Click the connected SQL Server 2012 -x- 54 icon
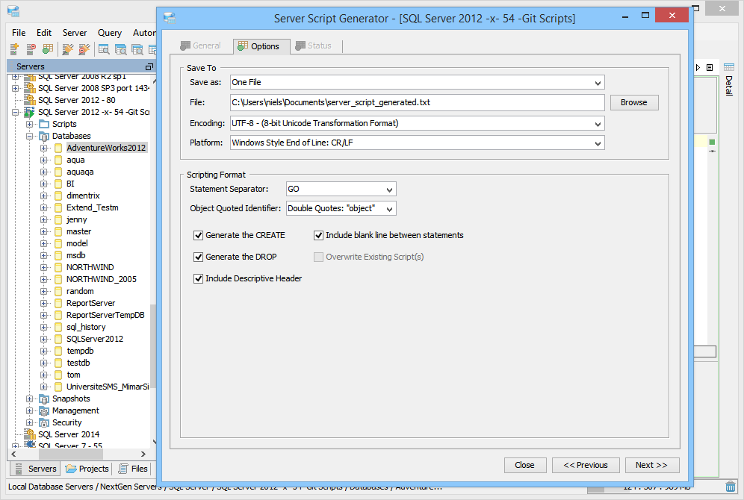The image size is (744, 500). 30,112
